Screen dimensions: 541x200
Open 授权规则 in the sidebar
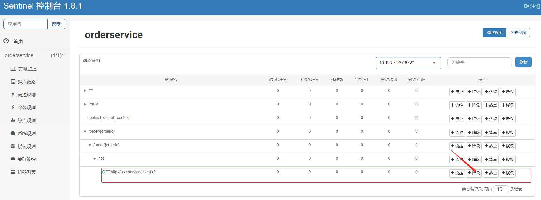27,147
